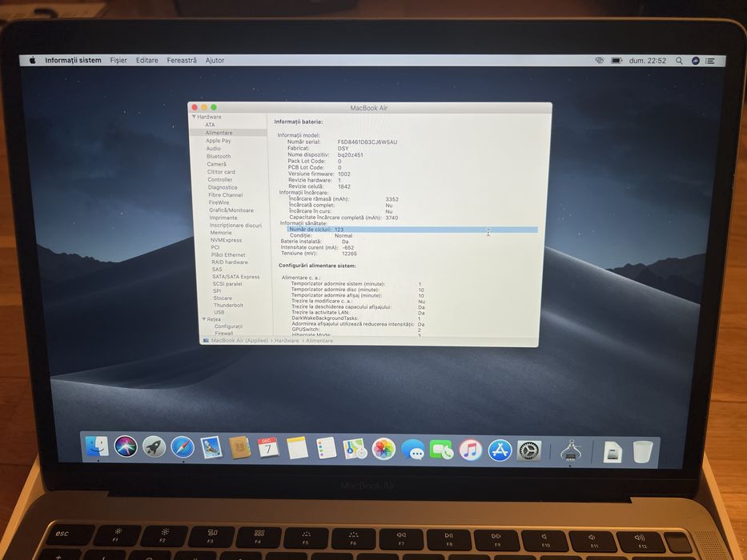The image size is (747, 560).
Task: Select Audio in the sidebar
Action: 213,149
